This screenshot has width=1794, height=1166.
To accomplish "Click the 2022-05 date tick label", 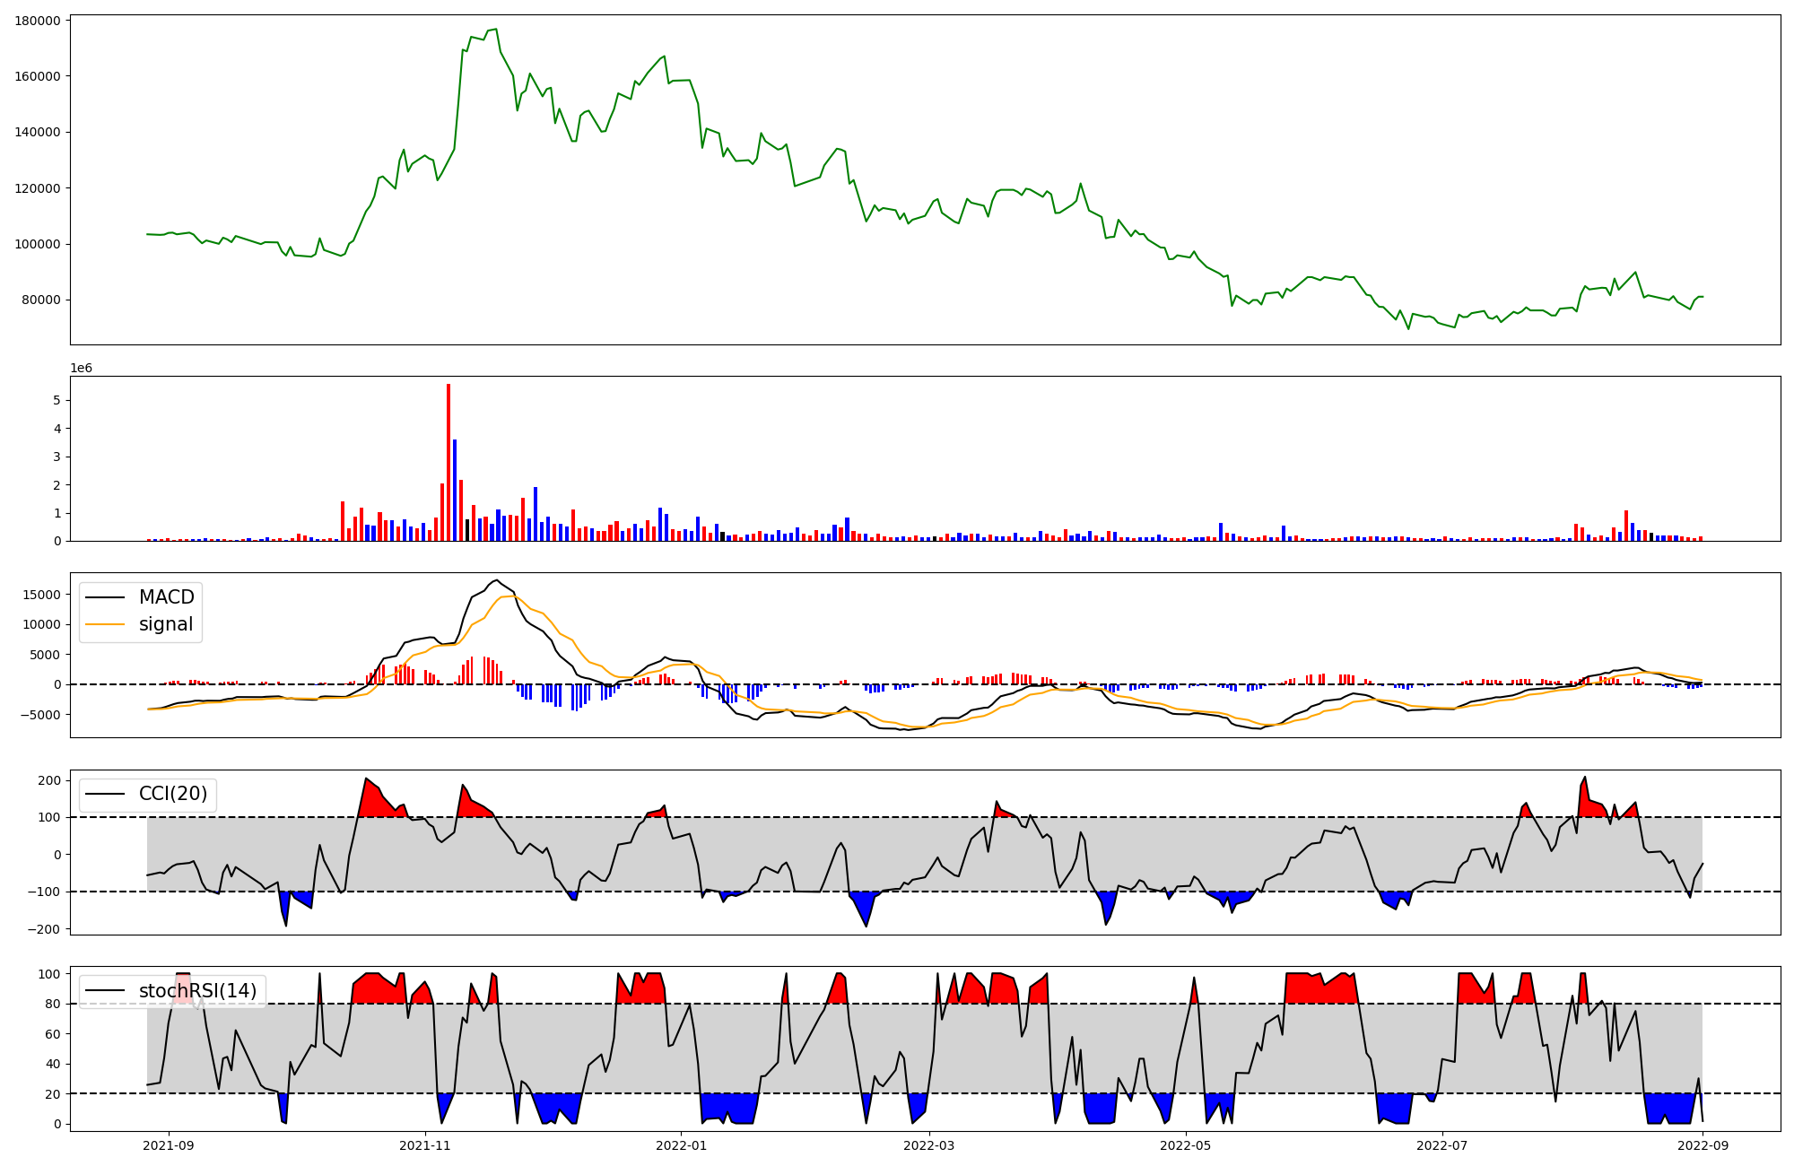I will pyautogui.click(x=1186, y=1145).
